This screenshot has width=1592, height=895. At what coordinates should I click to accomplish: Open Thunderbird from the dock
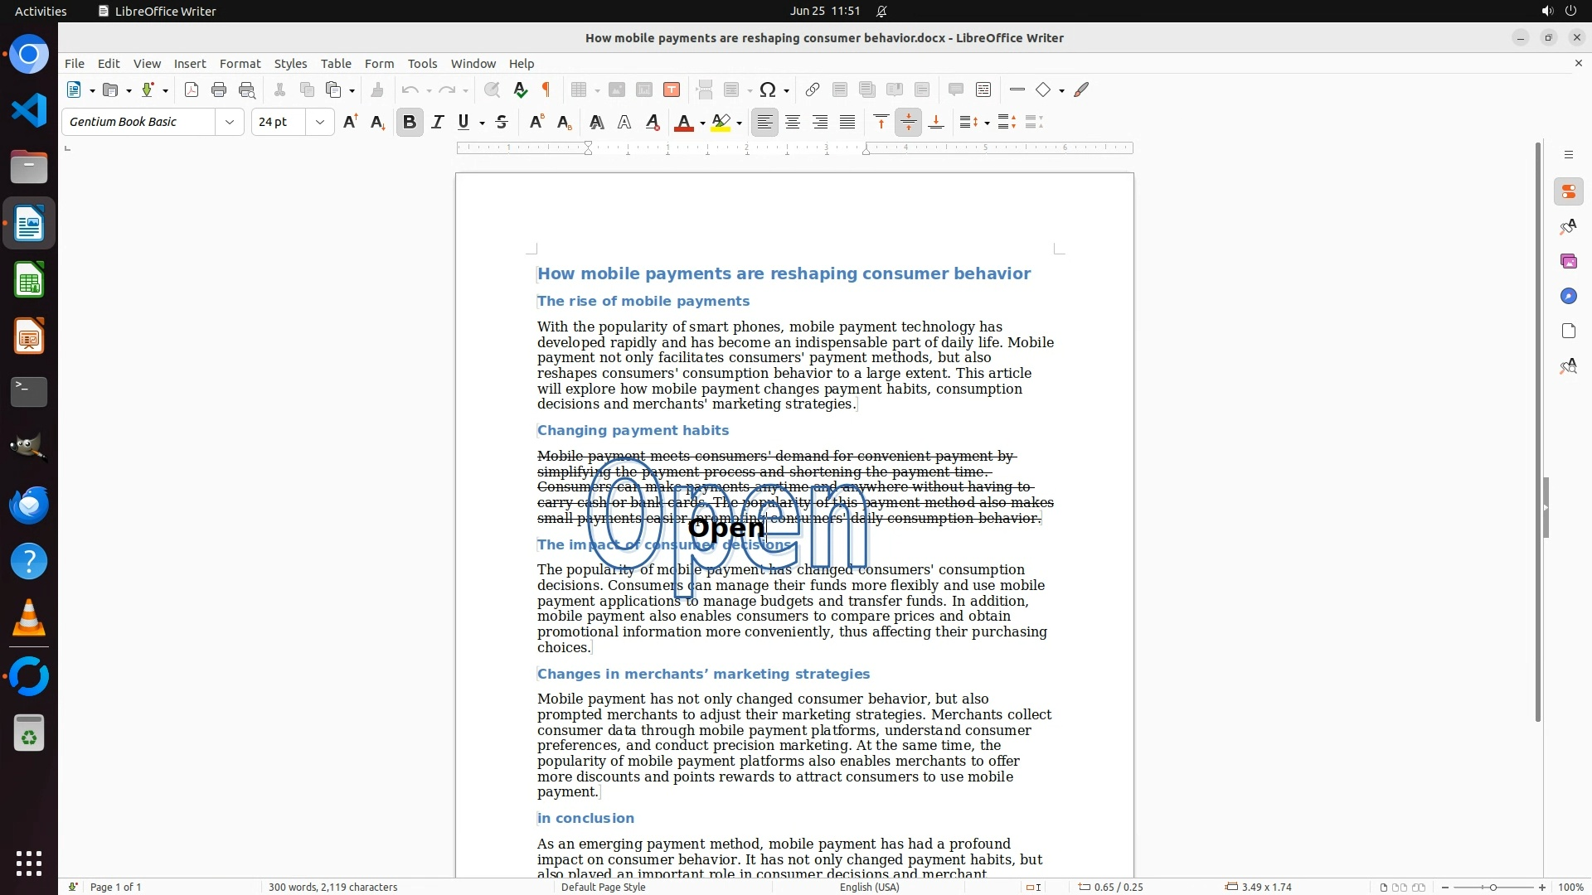[x=29, y=505]
